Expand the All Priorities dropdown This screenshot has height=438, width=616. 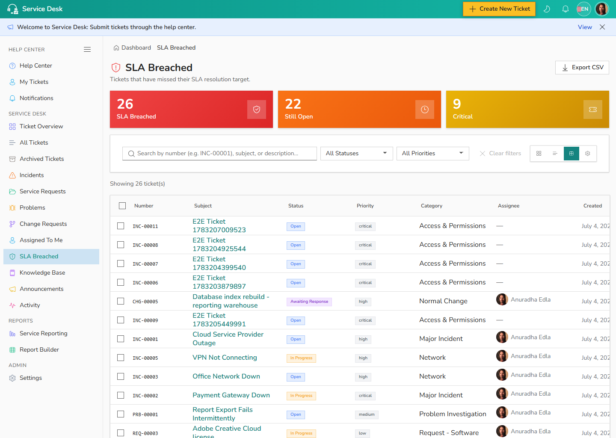click(x=433, y=154)
